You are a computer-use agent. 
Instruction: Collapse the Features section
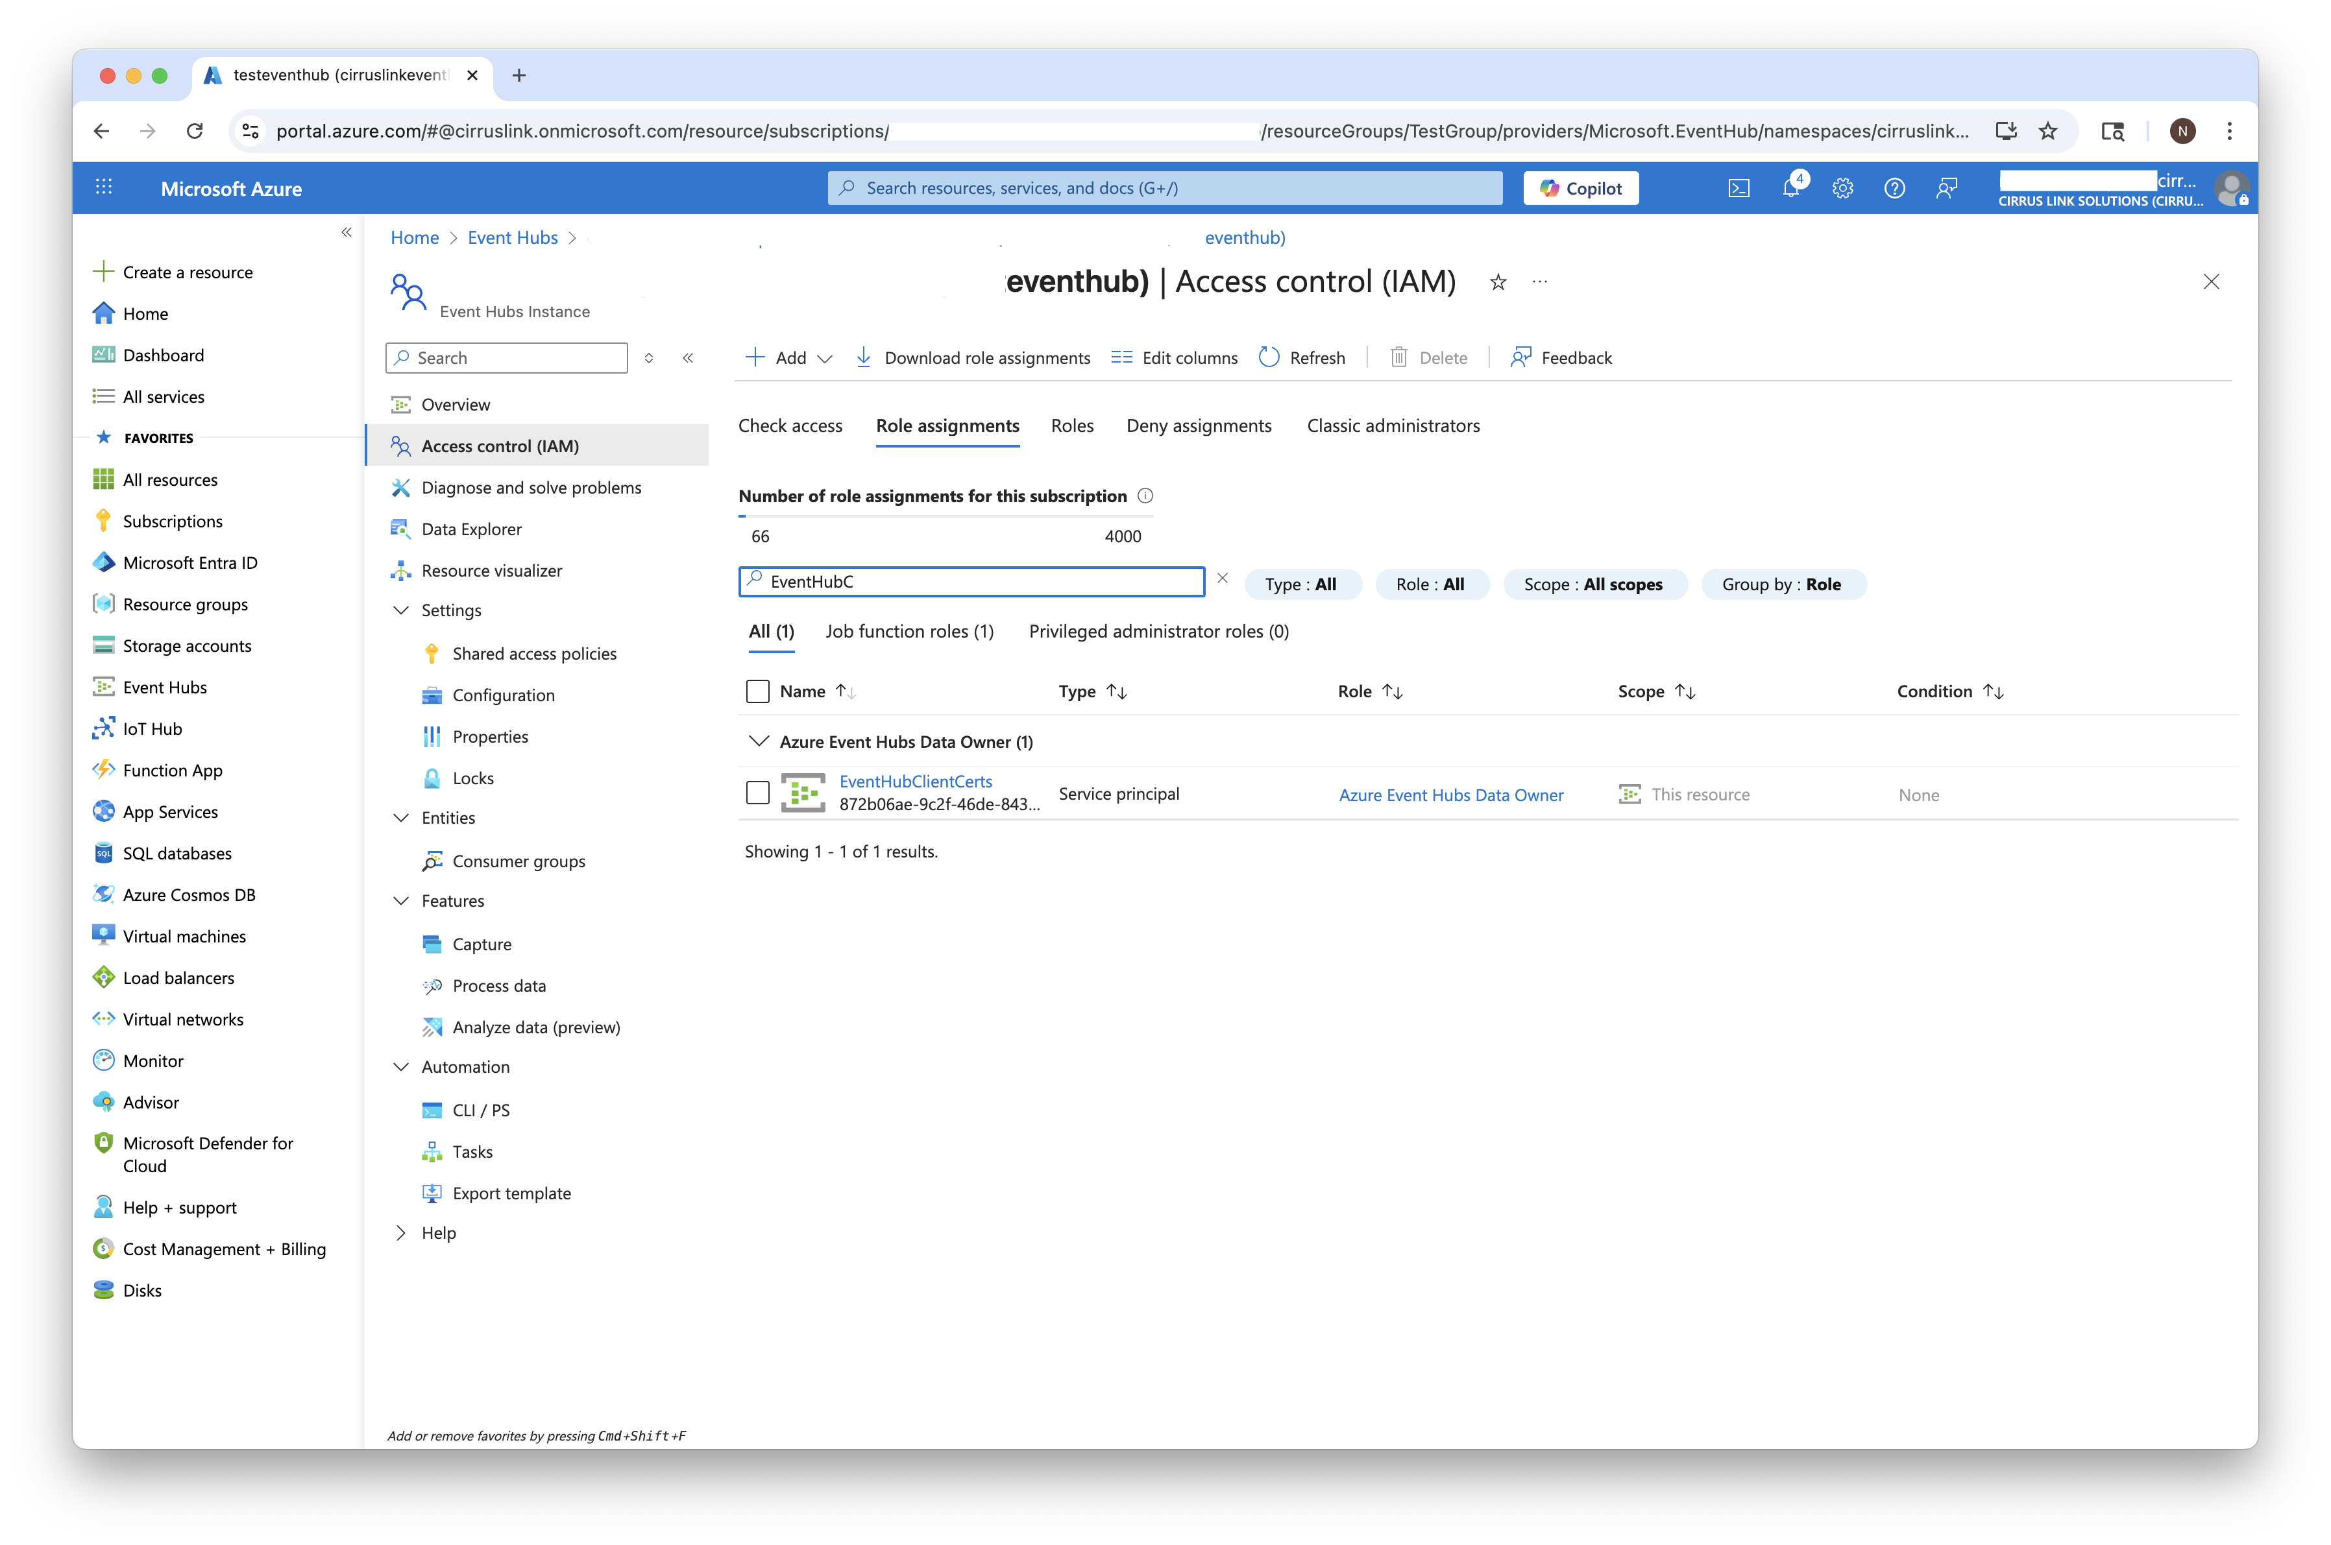[400, 900]
